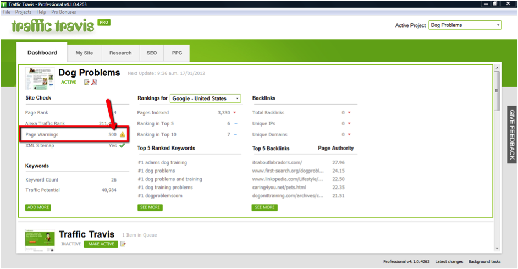
Task: Click the scrollbar down arrow
Action: [x=497, y=249]
